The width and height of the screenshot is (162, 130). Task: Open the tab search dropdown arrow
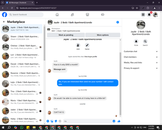click(3, 3)
